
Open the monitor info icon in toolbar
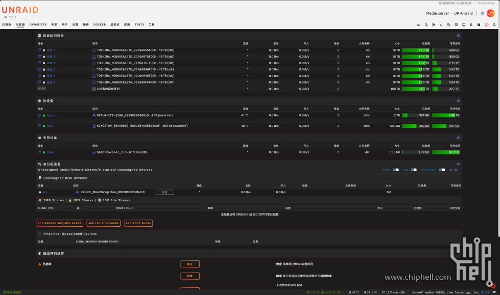pos(464,24)
